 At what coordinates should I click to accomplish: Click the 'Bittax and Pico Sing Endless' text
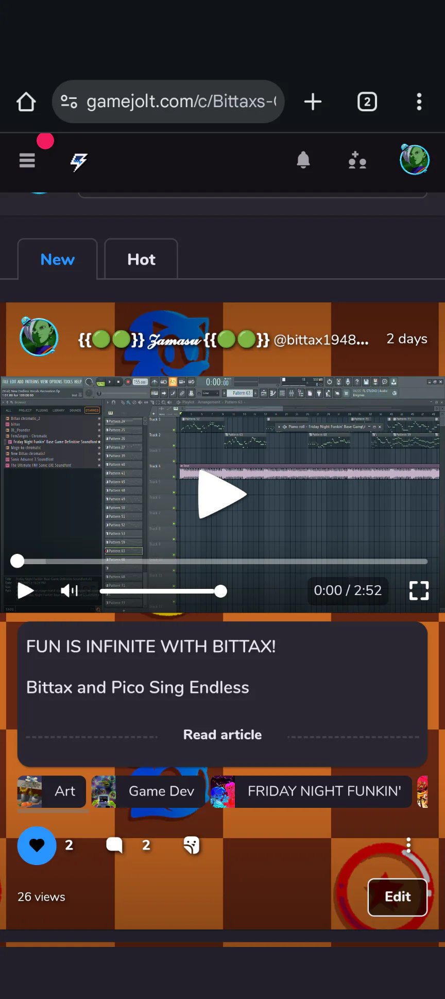(x=138, y=688)
